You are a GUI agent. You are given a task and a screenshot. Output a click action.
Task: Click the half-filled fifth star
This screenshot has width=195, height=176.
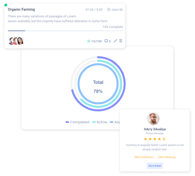[x=164, y=139]
